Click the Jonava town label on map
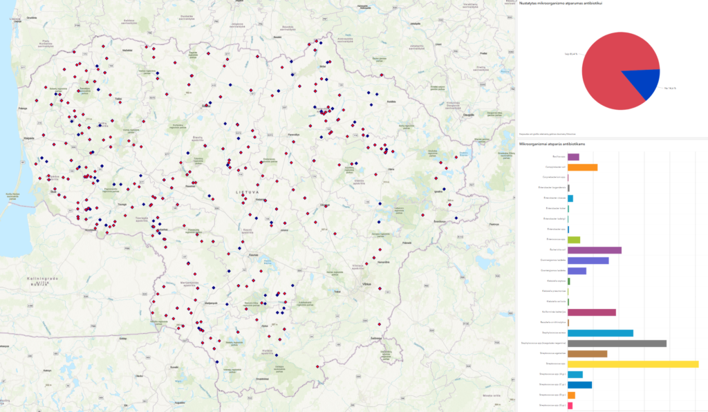Viewport: 708px width, 412px height. click(x=285, y=231)
